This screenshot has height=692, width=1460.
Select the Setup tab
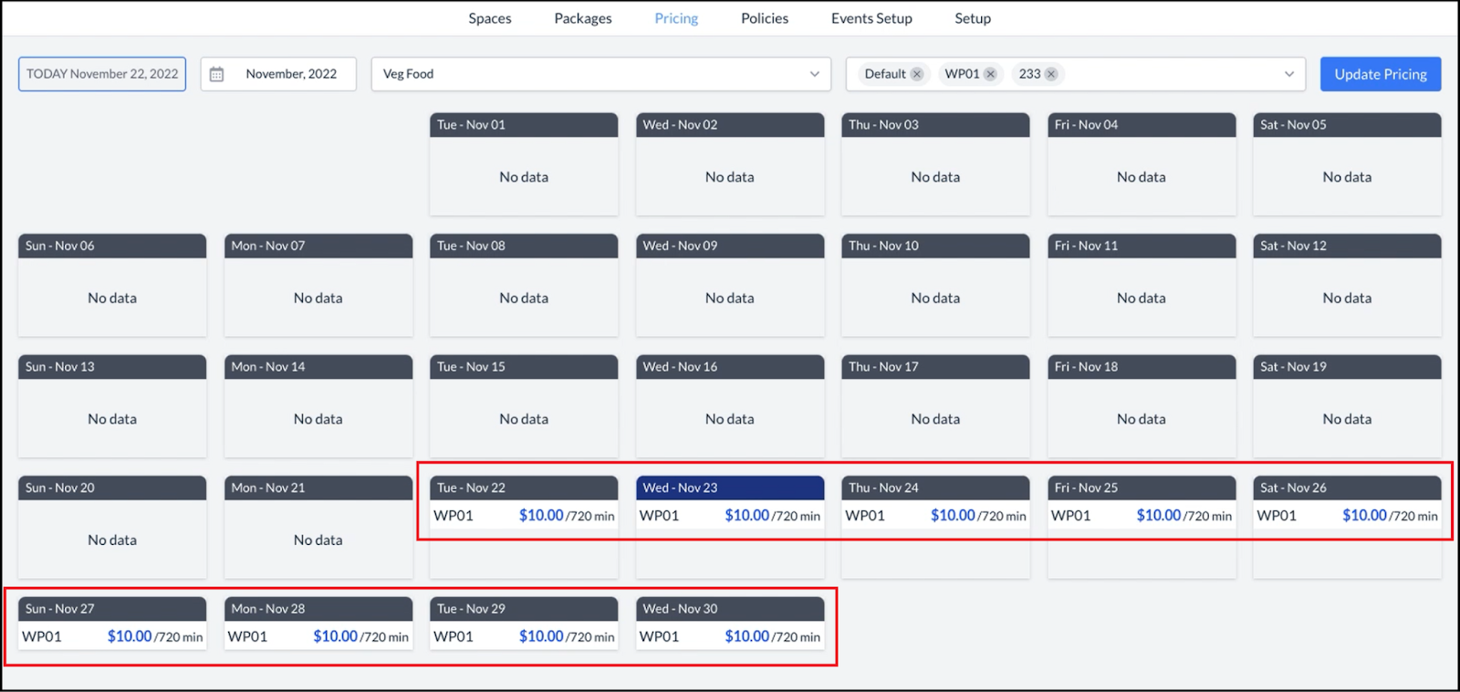(x=973, y=18)
